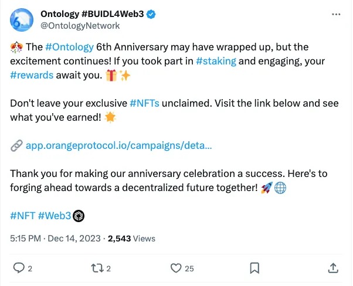
Task: Click the 5:15 PM Dec 14, 2023 timestamp
Action: [x=55, y=239]
